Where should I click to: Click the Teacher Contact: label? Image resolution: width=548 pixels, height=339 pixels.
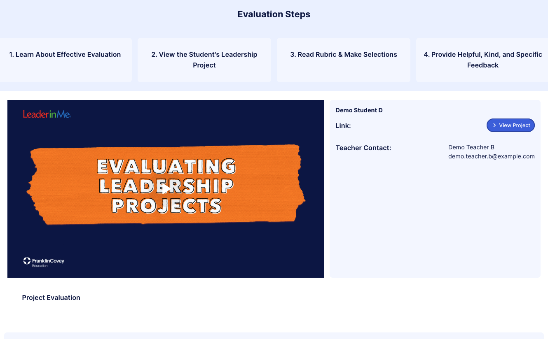(x=363, y=148)
